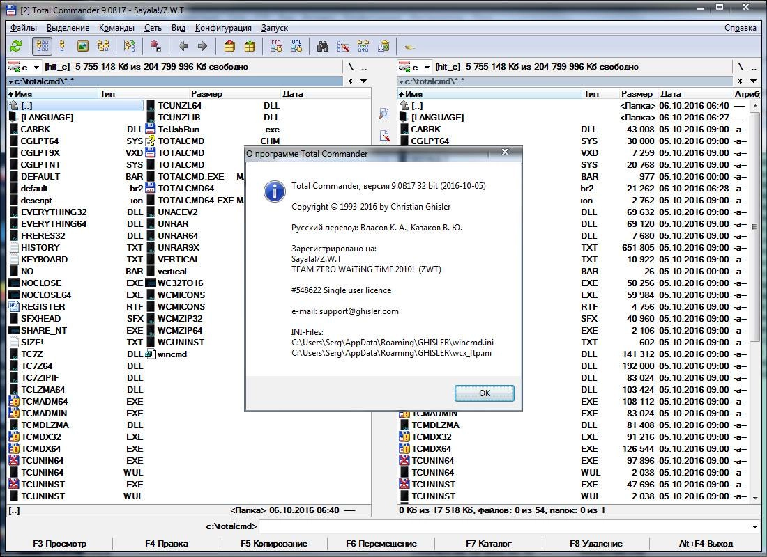The width and height of the screenshot is (767, 557).
Task: Click the unpack files box icon
Action: pos(250,47)
